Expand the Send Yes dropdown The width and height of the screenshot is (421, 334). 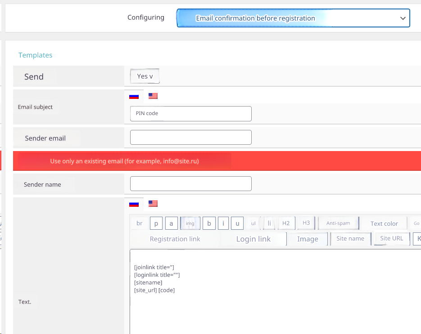(x=145, y=76)
